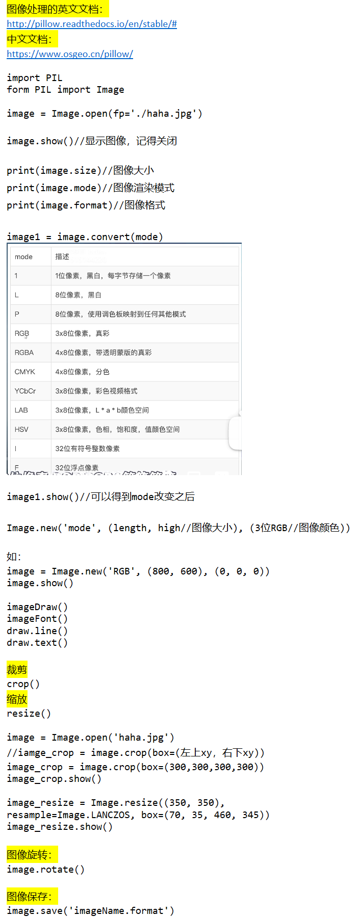Click the image1 = image.convert(mode) line
Image resolution: width=358 pixels, height=917 pixels.
(x=85, y=237)
